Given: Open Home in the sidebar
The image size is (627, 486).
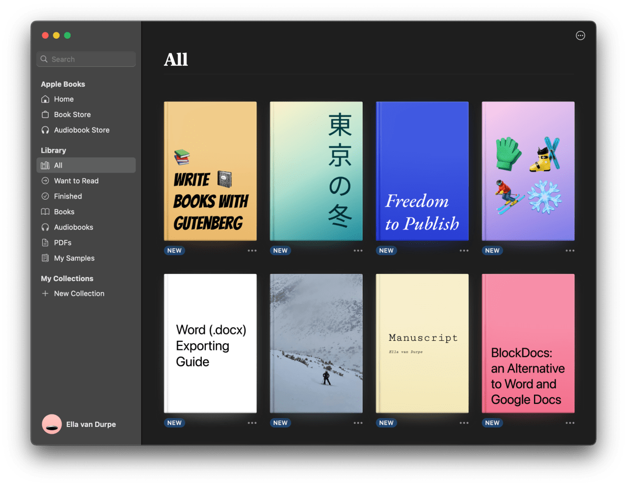Looking at the screenshot, I should (64, 99).
